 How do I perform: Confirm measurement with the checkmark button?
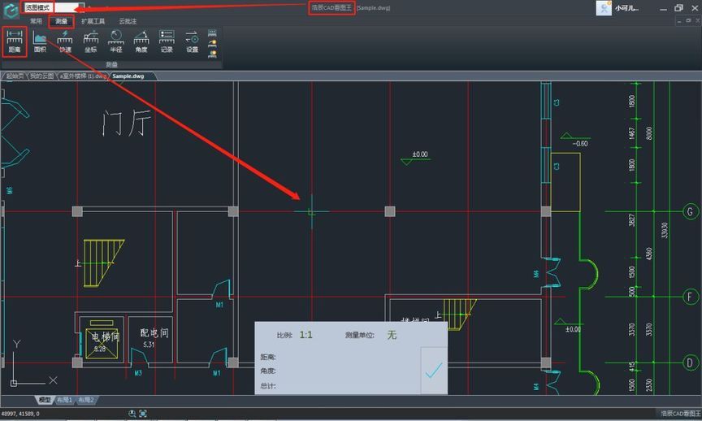[434, 370]
